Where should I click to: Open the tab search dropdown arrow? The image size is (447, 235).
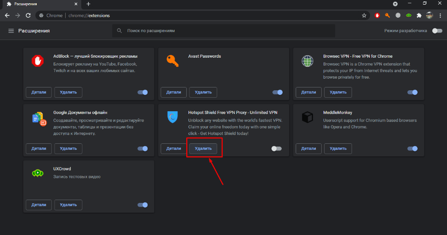[x=395, y=4]
